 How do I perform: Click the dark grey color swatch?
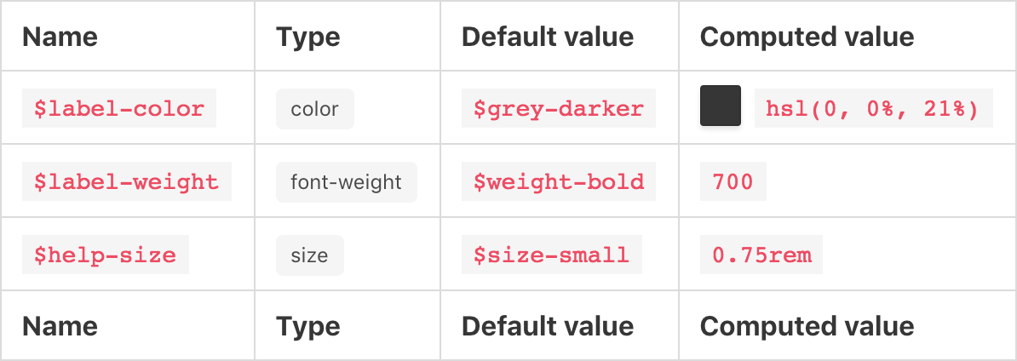pyautogui.click(x=721, y=106)
